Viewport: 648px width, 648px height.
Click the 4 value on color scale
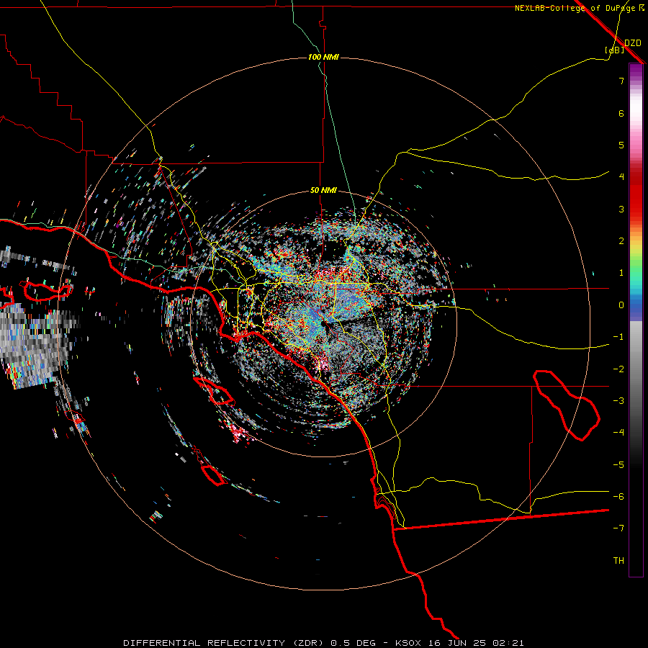621,177
